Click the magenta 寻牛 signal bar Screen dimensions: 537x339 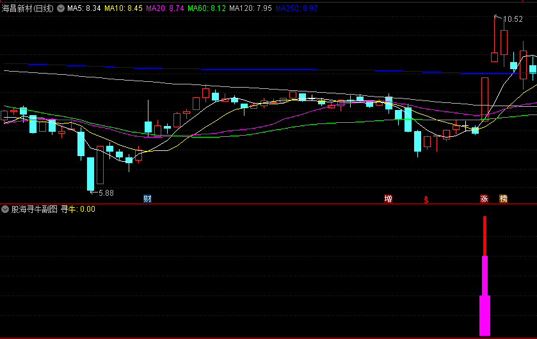pyautogui.click(x=485, y=296)
